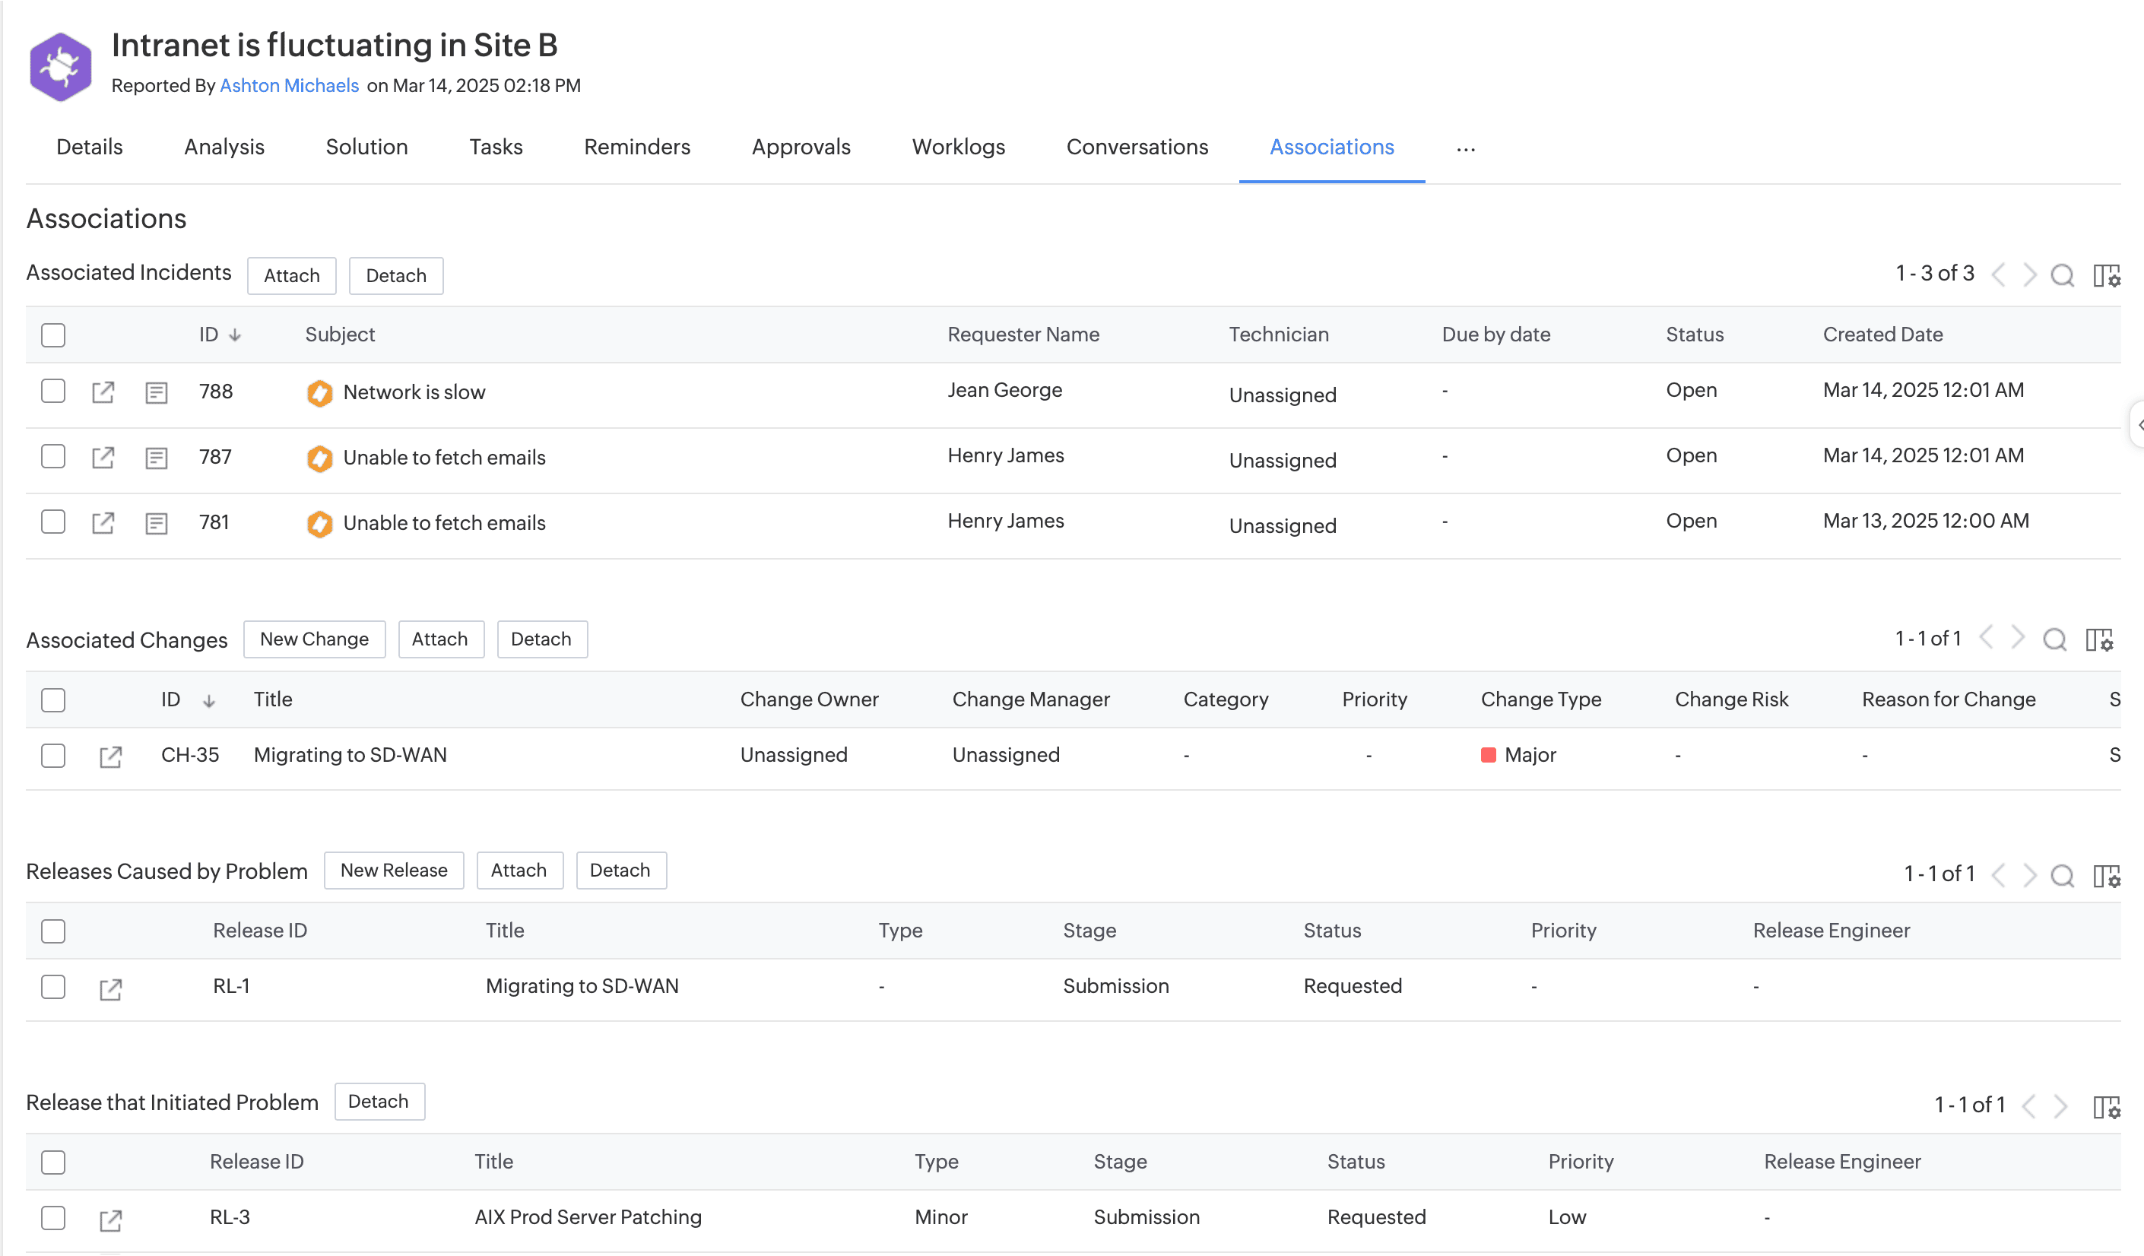The image size is (2144, 1256).
Task: Open column settings for Release that Initiated Problem
Action: click(x=2106, y=1106)
